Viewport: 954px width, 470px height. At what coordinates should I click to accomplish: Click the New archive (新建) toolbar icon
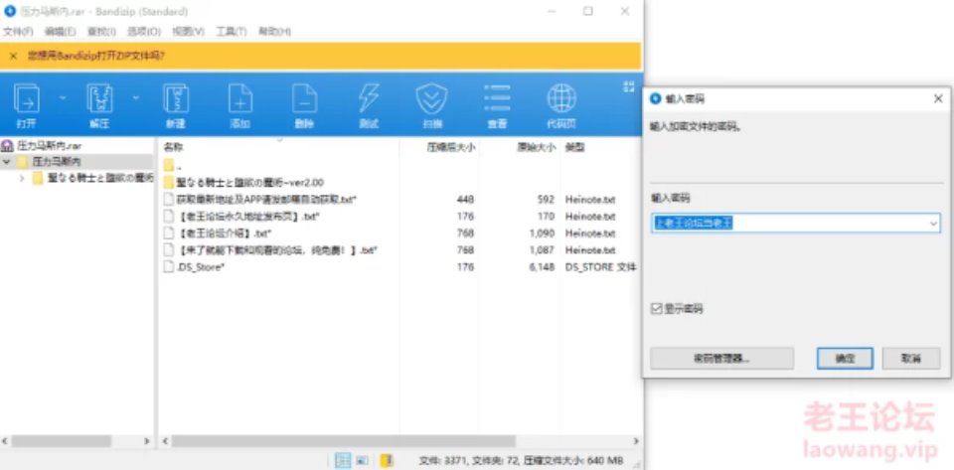tap(176, 99)
